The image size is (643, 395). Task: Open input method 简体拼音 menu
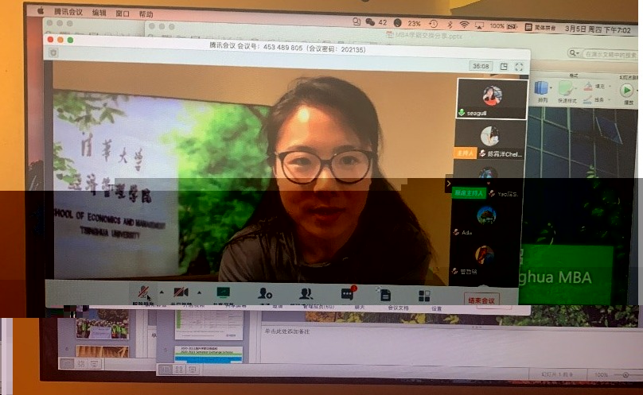tap(540, 28)
